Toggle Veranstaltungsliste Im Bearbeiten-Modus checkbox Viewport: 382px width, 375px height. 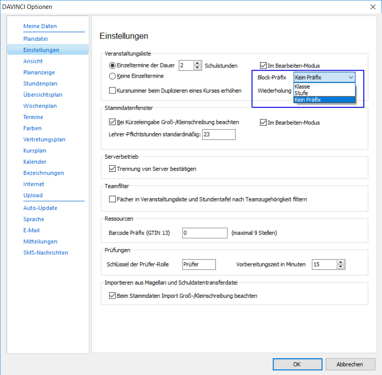263,65
